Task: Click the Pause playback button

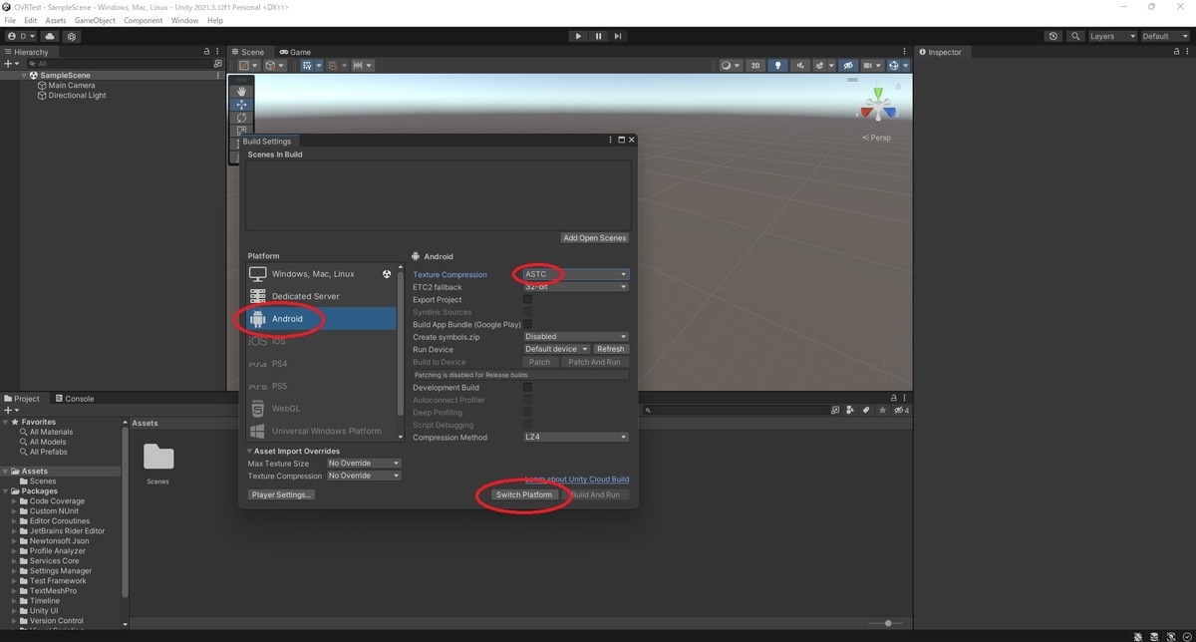Action: coord(598,36)
